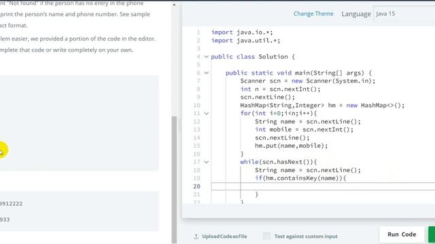435x244 pixels.
Task: Click the 'int mobile = scn.nextInt();' line
Action: click(x=304, y=129)
